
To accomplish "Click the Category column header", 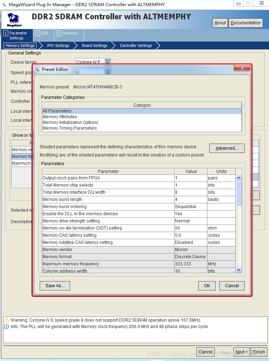I will tap(142, 105).
